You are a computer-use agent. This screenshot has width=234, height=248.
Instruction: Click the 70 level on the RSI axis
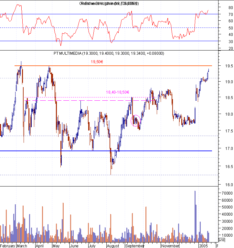(x=231, y=14)
